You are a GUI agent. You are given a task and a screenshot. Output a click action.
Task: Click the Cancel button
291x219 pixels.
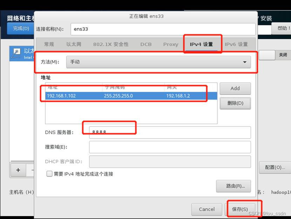[207, 209]
